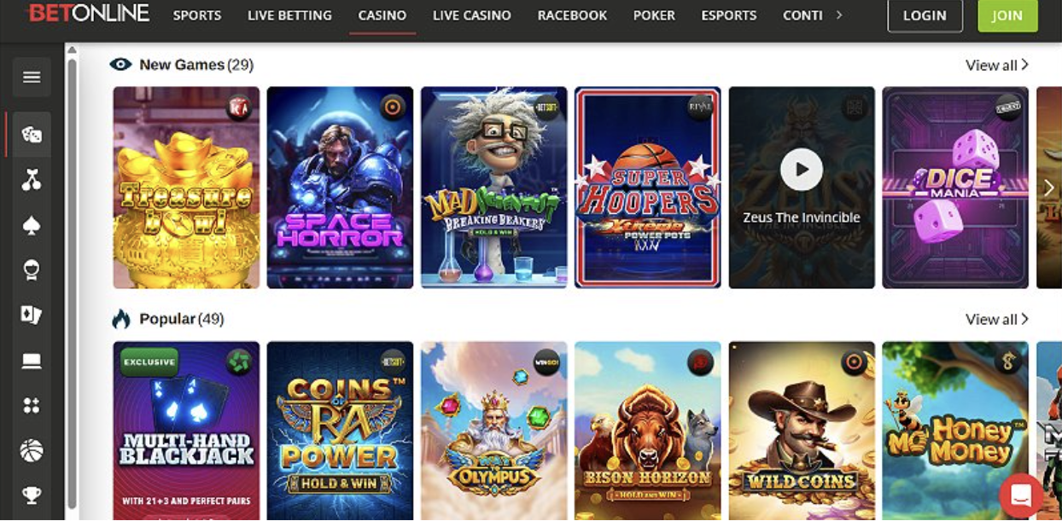Click the LOGIN button

[x=925, y=15]
